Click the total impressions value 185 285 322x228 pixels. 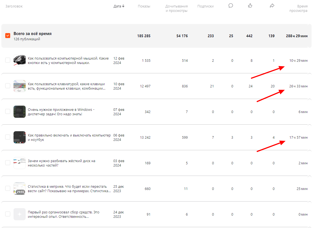(144, 36)
